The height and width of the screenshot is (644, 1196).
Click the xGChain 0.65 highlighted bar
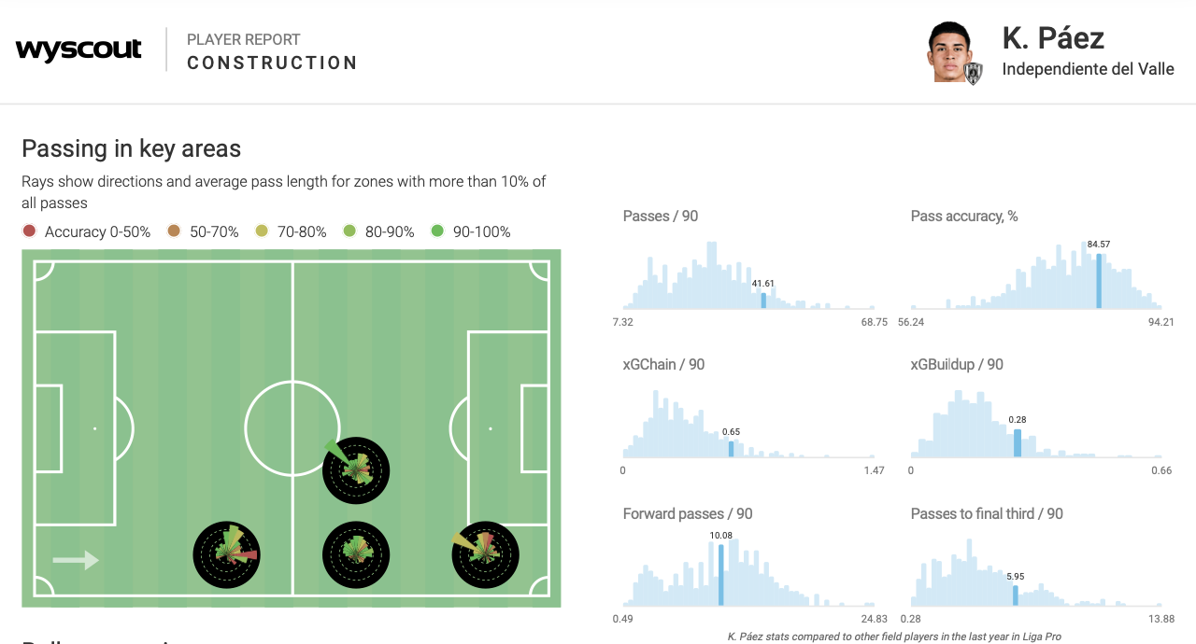tap(731, 449)
